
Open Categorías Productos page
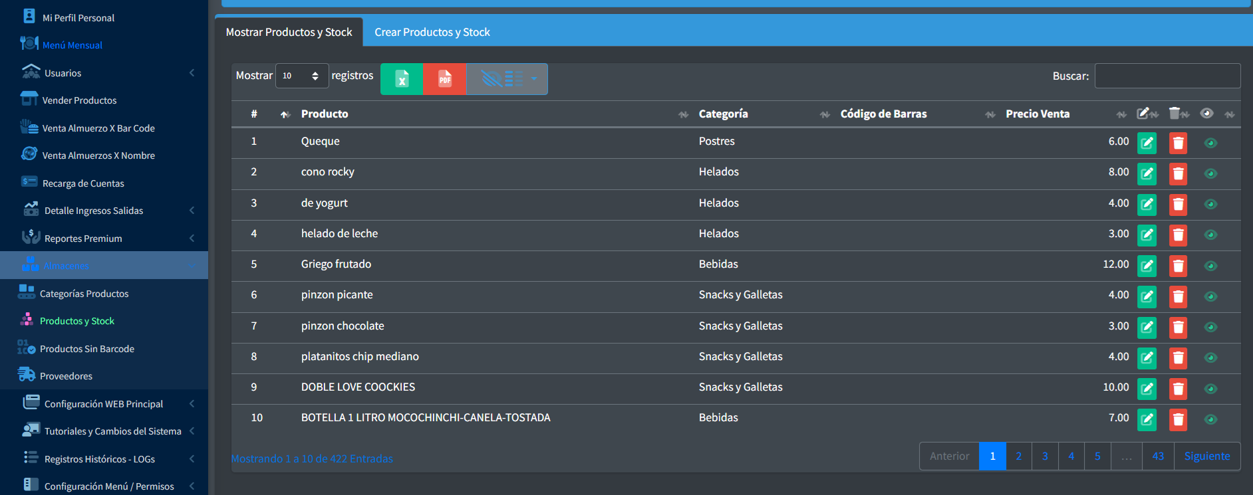tap(104, 294)
